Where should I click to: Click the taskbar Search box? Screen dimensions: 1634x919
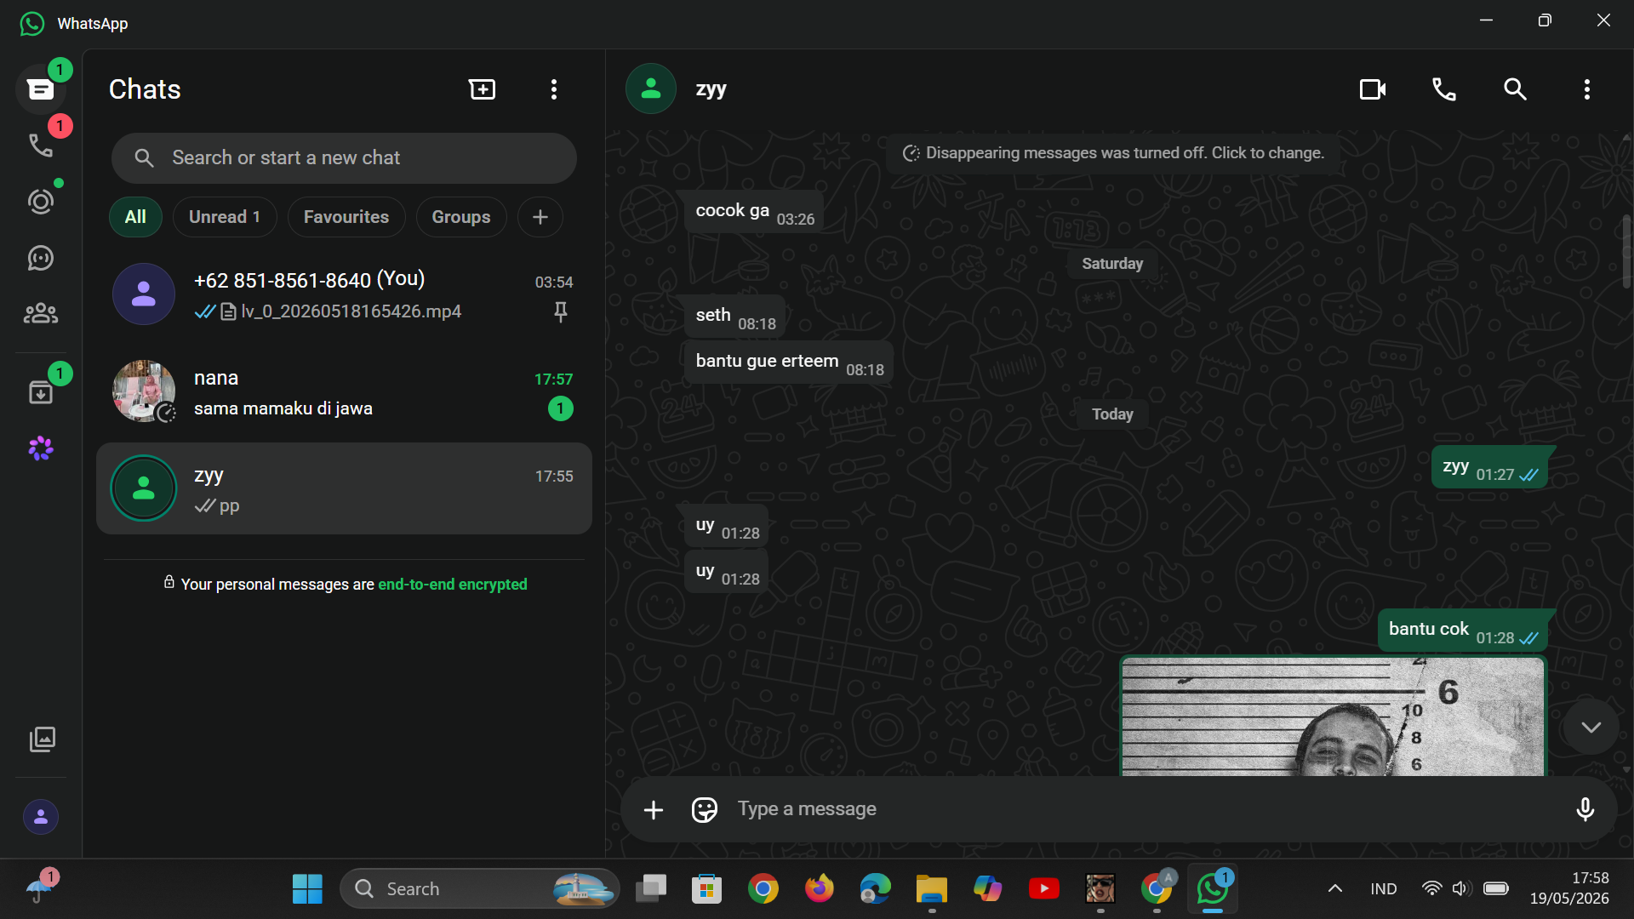pyautogui.click(x=479, y=888)
